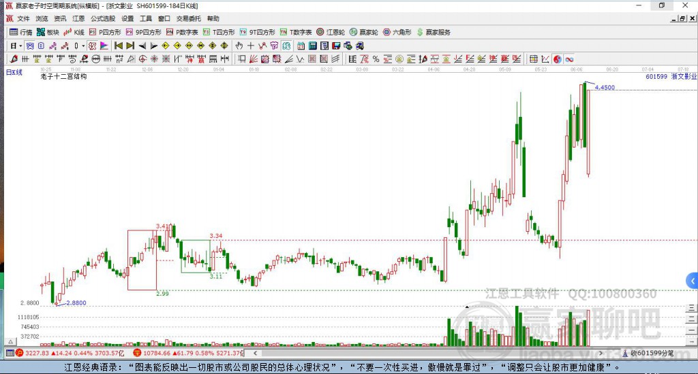The height and width of the screenshot is (374, 698).
Task: Select the circled 金 golden ratio tool
Action: pos(399,59)
